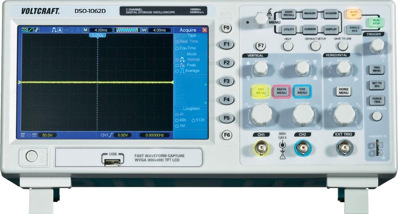
Task: Click the round PROBE CHECK button
Action: tap(377, 116)
